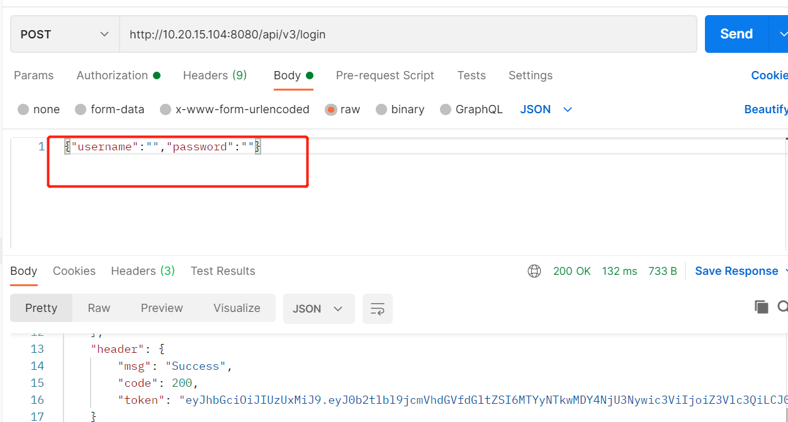Click line number 14 in response

[x=37, y=366]
